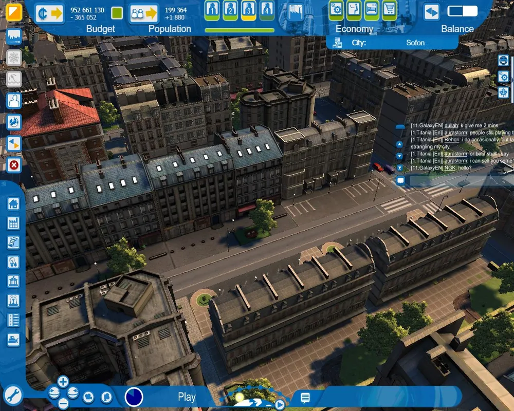514x411 pixels.
Task: Open the Budget details panel
Action: tap(49, 13)
